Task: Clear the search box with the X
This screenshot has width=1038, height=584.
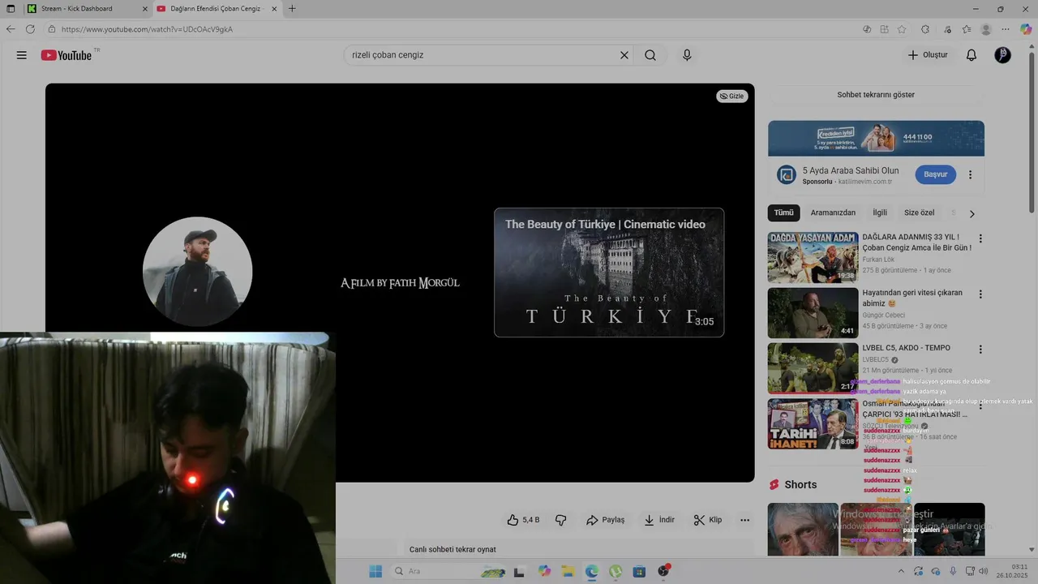Action: (x=624, y=55)
